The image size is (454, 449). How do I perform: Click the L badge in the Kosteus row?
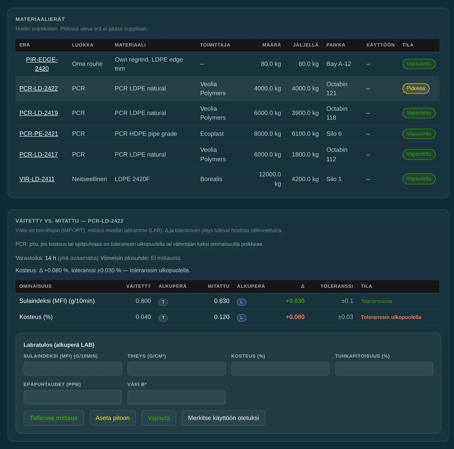tap(241, 318)
